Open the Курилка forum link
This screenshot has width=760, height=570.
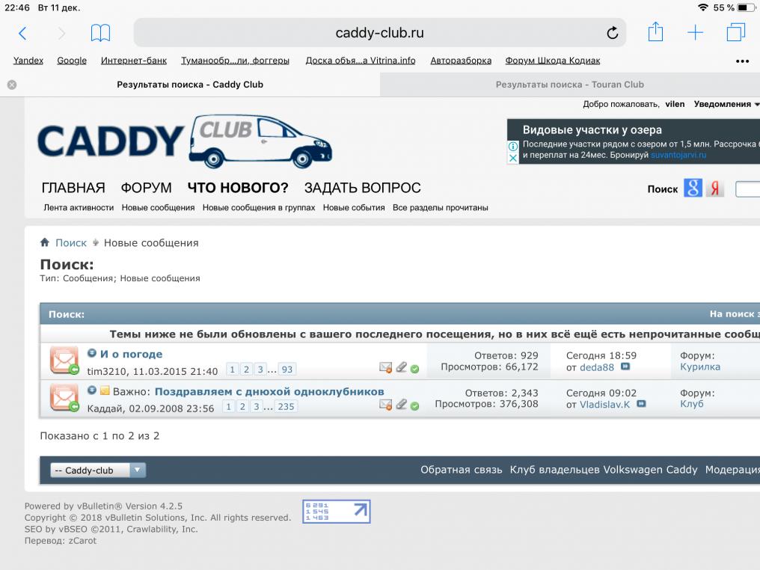(700, 367)
